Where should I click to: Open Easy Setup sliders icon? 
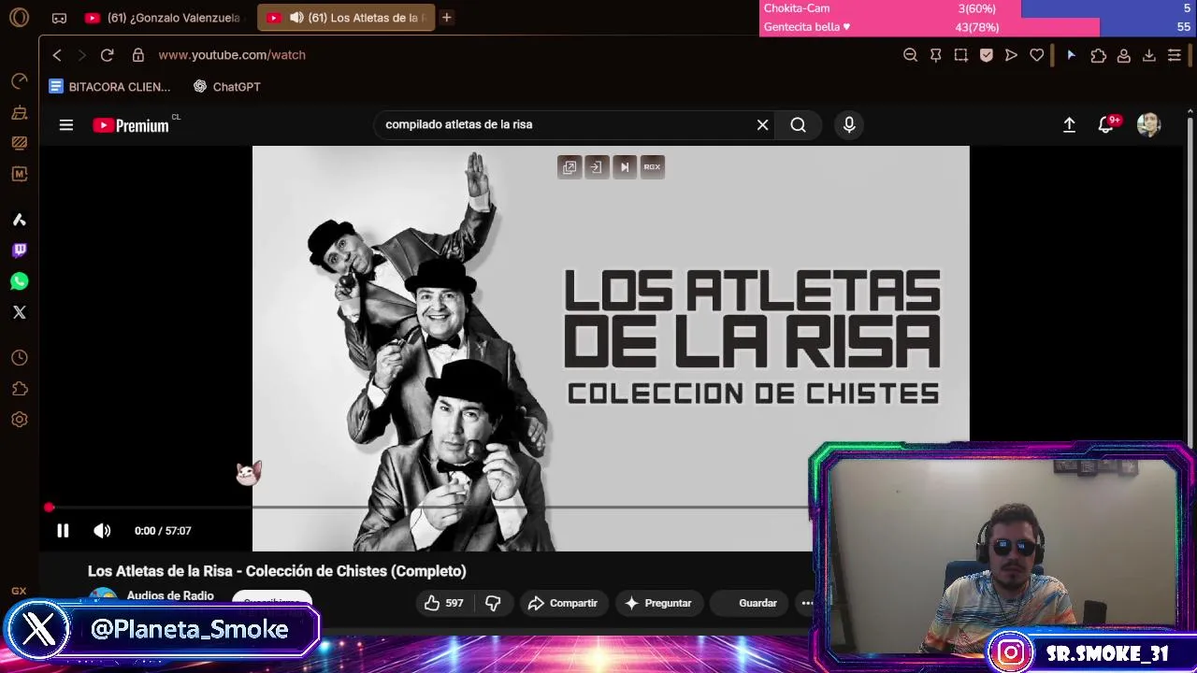coord(1175,55)
